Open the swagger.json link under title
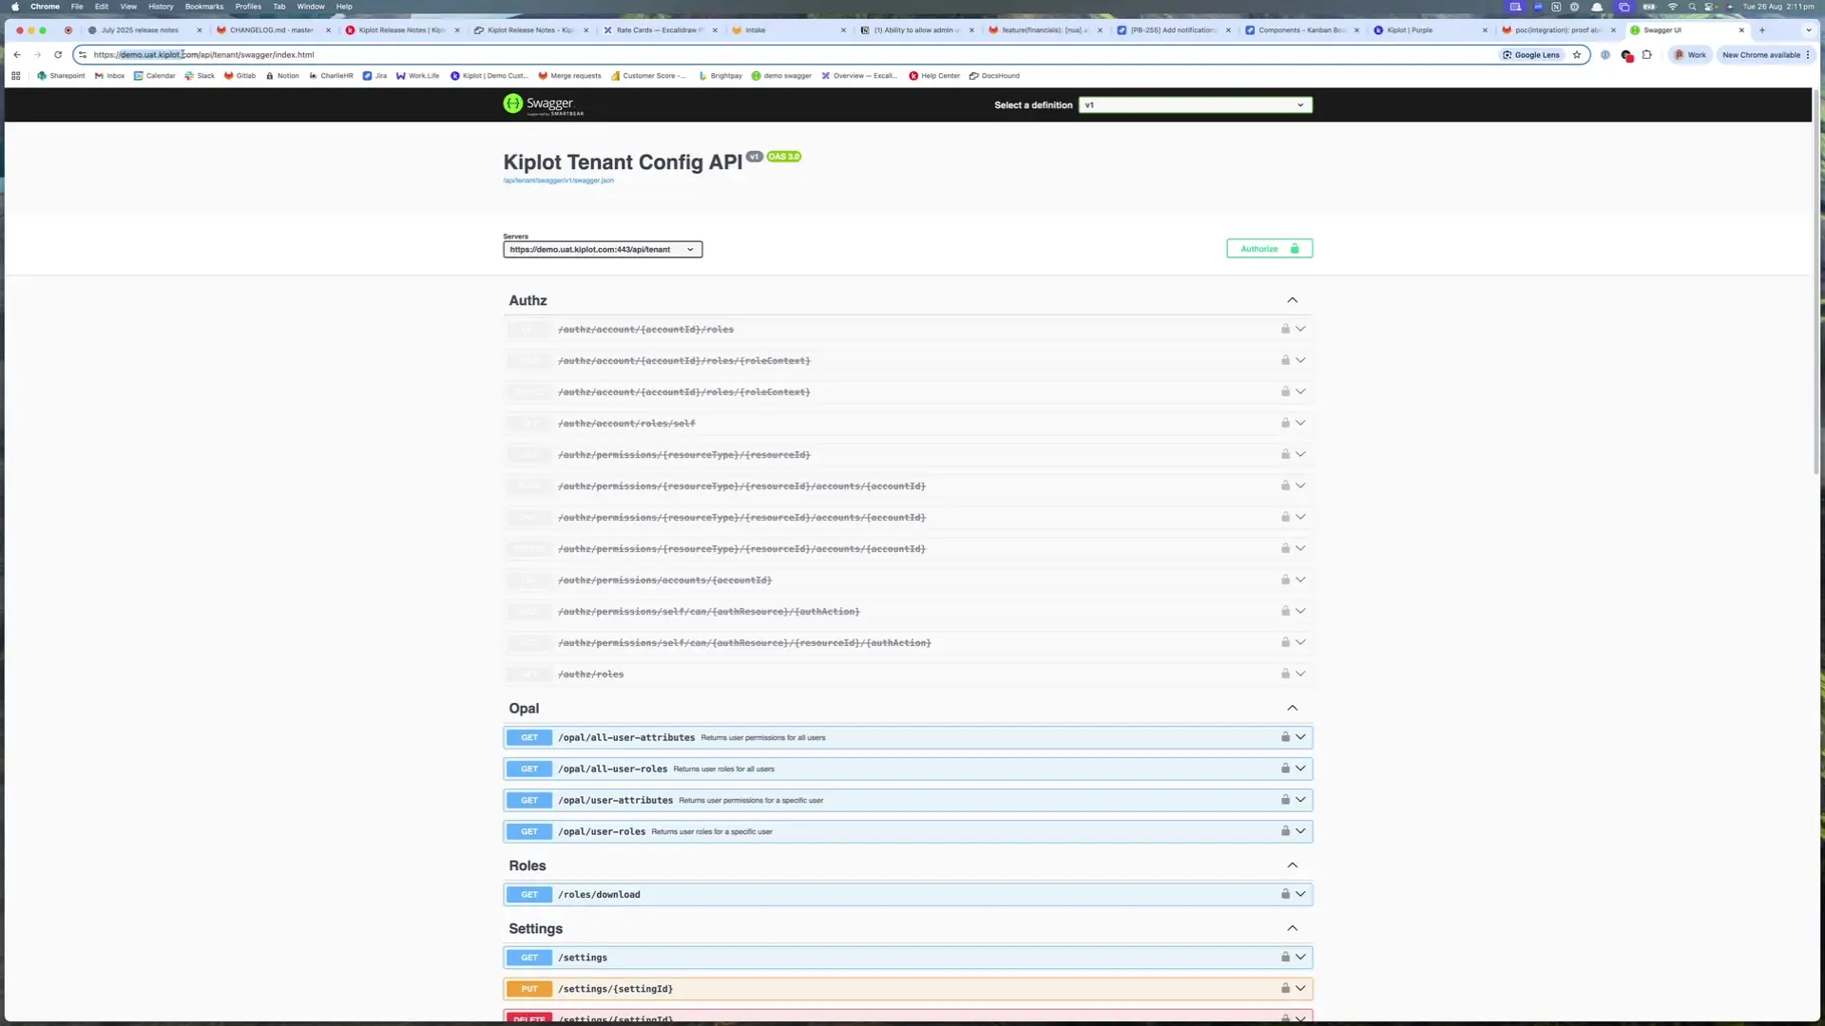 tap(558, 180)
